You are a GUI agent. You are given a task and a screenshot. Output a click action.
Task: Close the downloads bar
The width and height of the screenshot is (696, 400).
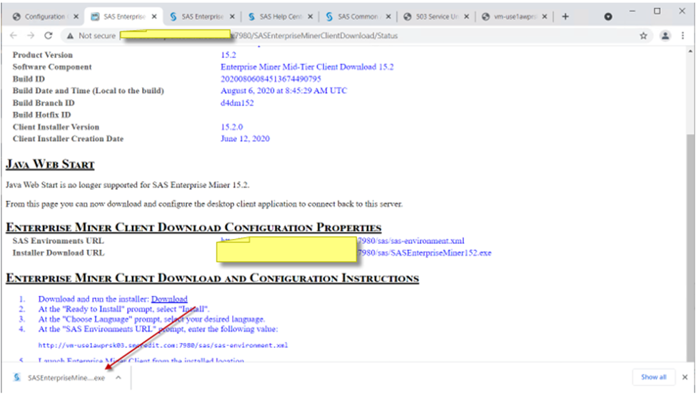coord(685,377)
